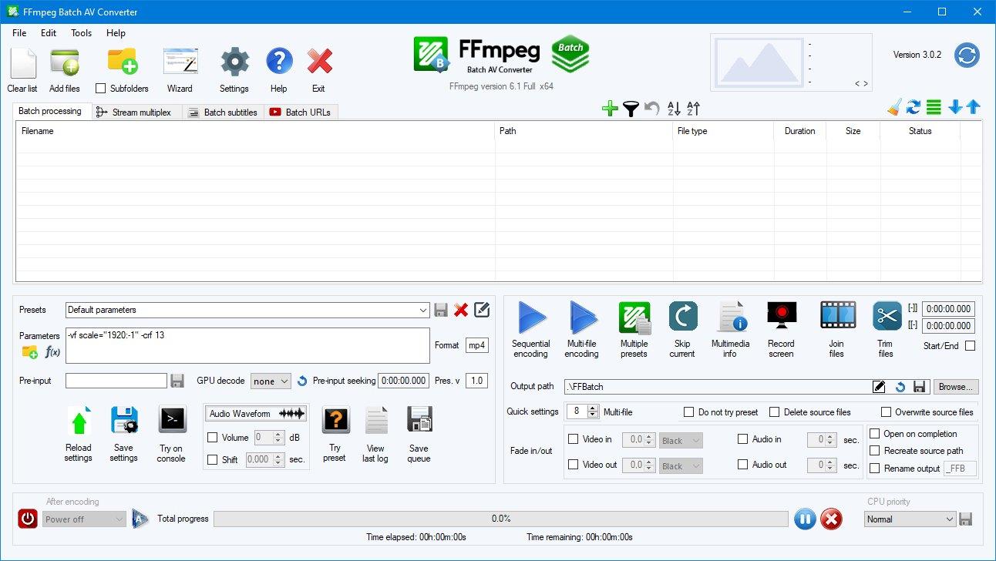Click Multi-file count stepper arrows
This screenshot has width=996, height=561.
592,412
